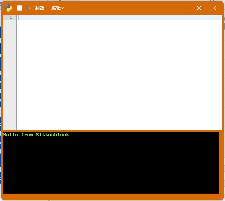Run the code with the play icon
Viewport: 225px width, 201px height.
click(x=199, y=8)
